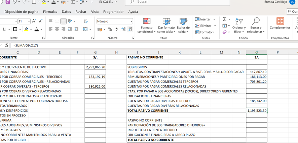Undo the last action in the quick access toolbar

[15, 2]
